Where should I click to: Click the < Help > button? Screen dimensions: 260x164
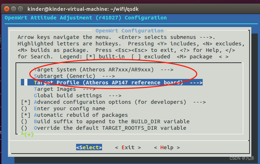(167, 147)
